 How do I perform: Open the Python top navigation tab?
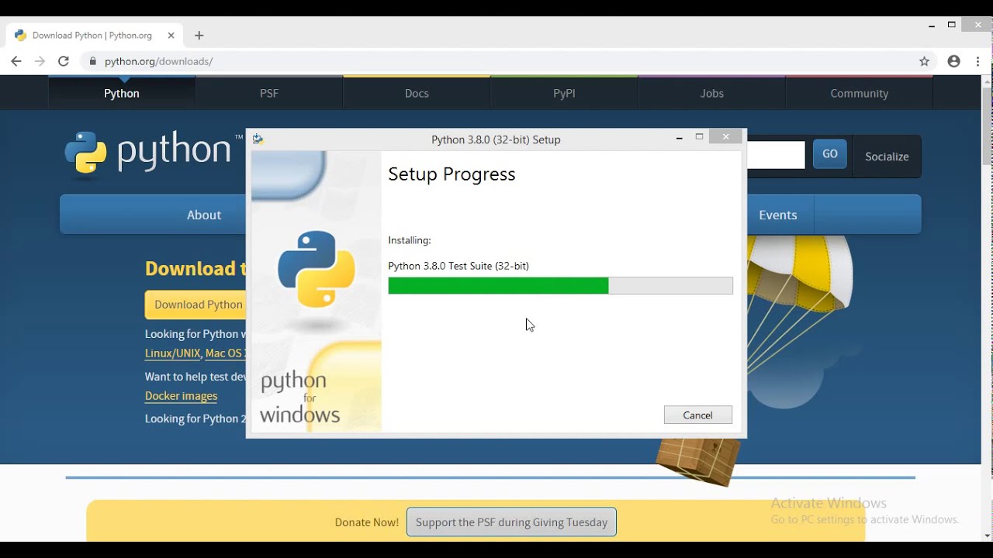(x=122, y=93)
